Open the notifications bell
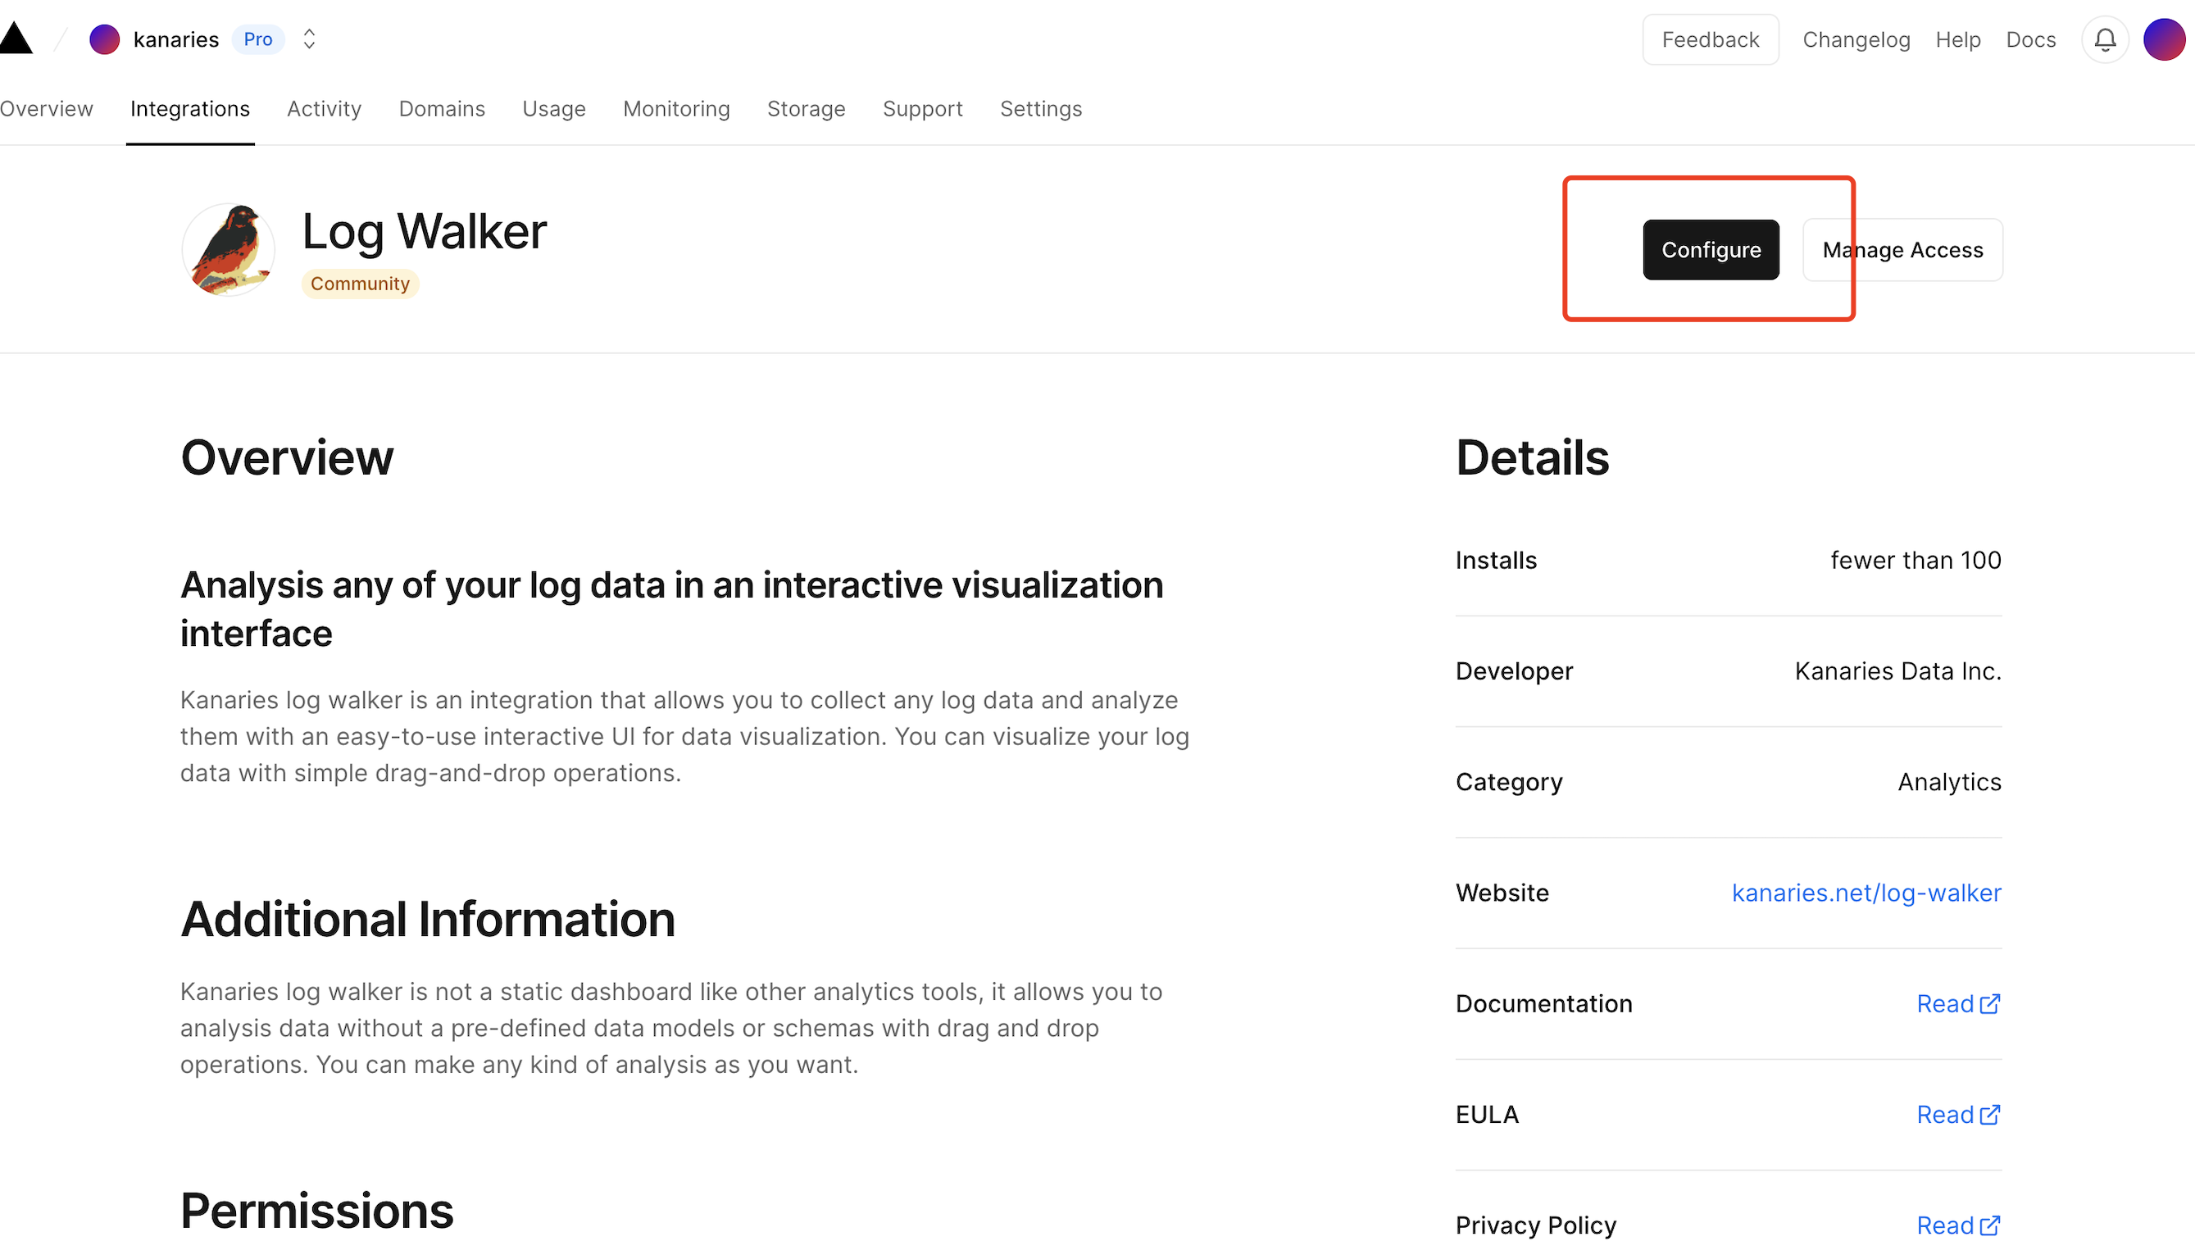The height and width of the screenshot is (1241, 2195). pos(2105,39)
